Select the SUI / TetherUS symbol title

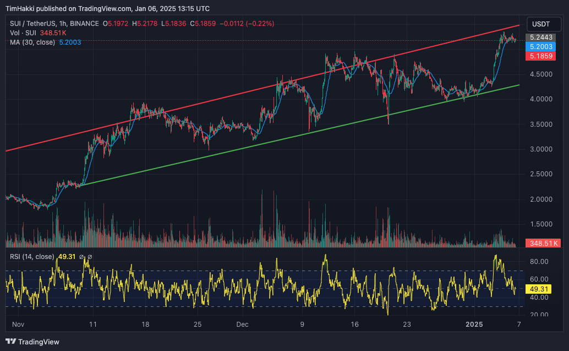tap(54, 24)
